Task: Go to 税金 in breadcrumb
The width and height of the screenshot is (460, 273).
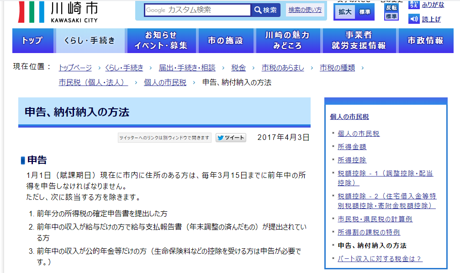Action: click(x=238, y=68)
